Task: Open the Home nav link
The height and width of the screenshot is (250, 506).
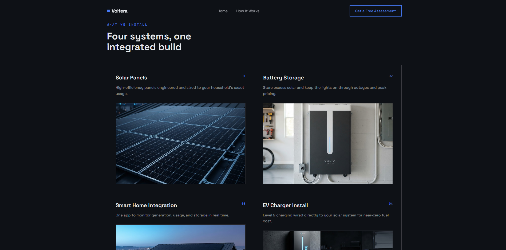Action: pos(223,11)
